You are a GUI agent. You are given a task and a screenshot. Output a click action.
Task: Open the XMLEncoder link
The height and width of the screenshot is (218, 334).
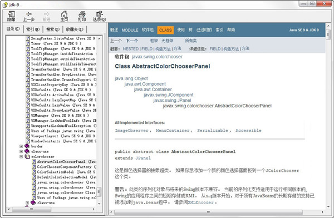click(200, 202)
